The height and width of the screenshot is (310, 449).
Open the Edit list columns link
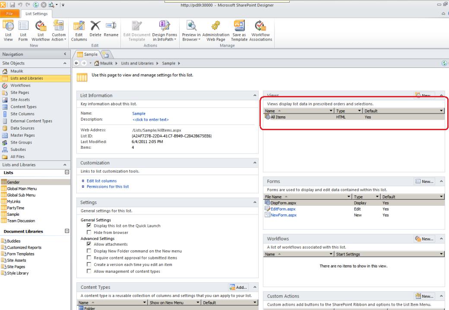tap(101, 181)
